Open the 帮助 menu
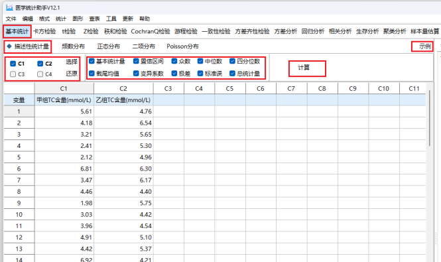 (x=145, y=19)
